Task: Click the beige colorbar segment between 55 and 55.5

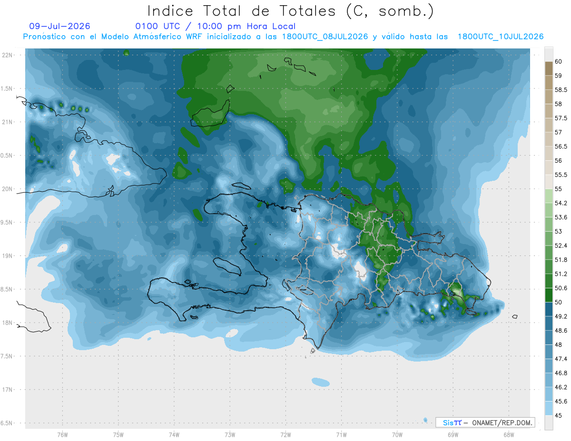Action: [549, 182]
